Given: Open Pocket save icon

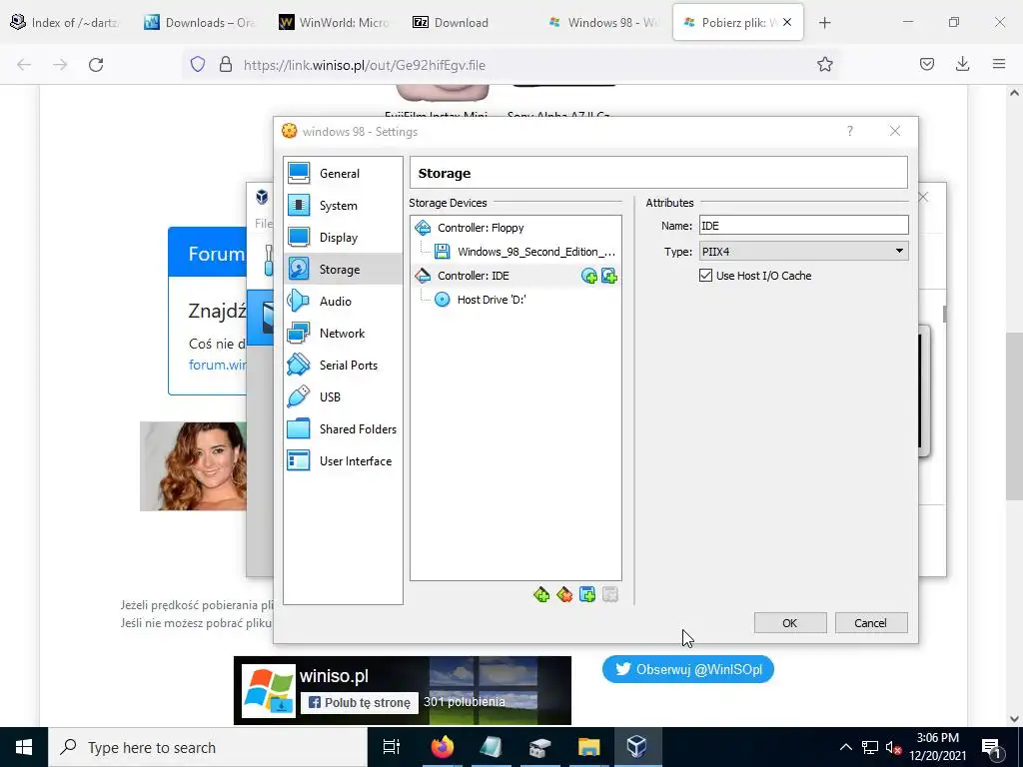Looking at the screenshot, I should point(927,64).
